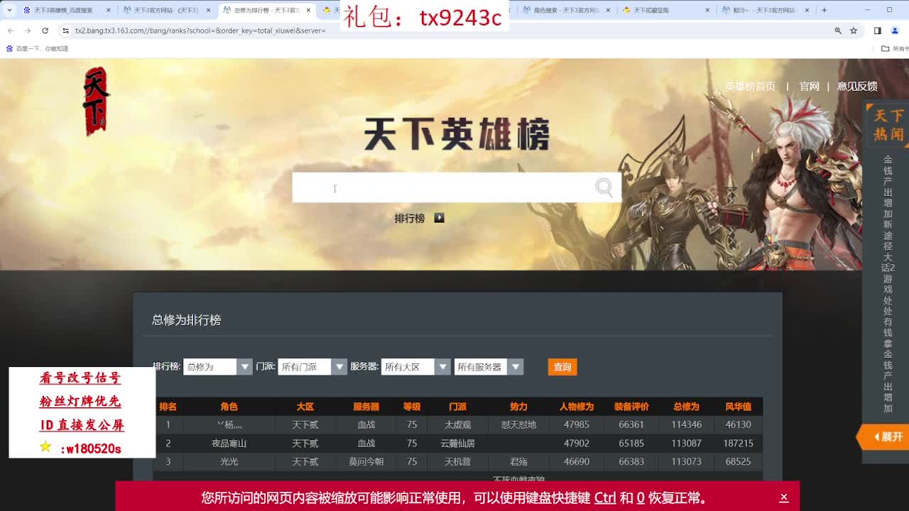Screen dimensions: 909x511
Task: Click the 等级 column header
Action: (x=412, y=407)
